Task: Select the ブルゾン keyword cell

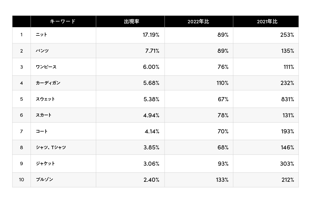Action: [x=45, y=179]
